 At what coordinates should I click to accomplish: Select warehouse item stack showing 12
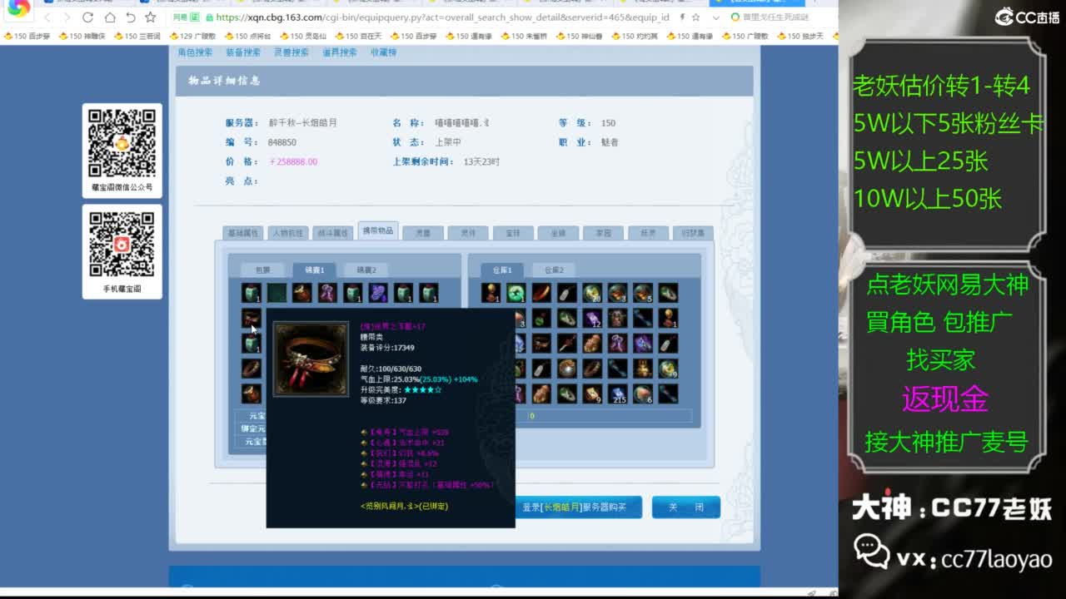click(x=592, y=319)
